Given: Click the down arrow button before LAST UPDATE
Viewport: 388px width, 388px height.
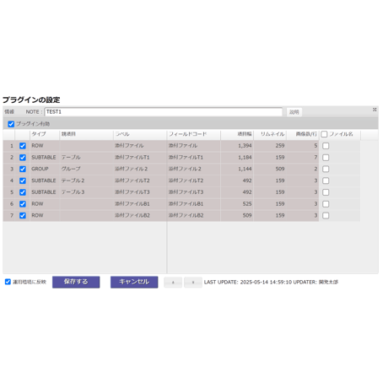Looking at the screenshot, I should click(x=193, y=283).
